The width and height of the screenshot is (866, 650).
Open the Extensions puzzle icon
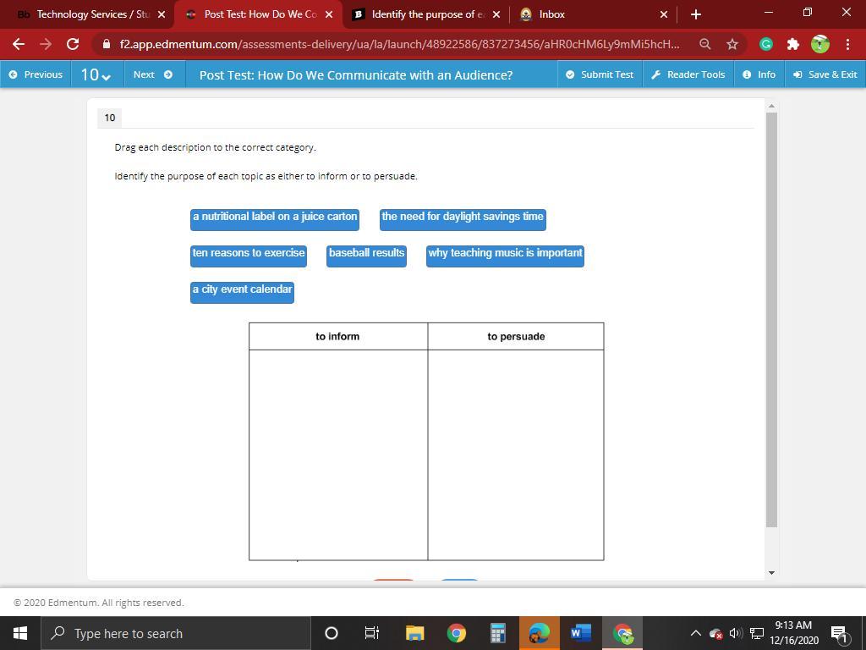792,44
